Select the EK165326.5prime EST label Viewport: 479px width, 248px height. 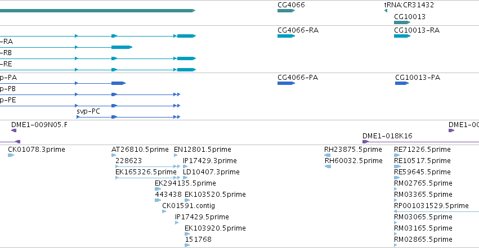146,172
